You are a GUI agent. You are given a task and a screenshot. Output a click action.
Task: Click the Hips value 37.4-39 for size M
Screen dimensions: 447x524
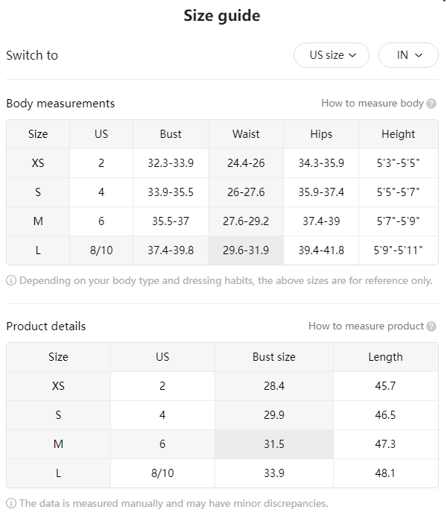point(321,221)
